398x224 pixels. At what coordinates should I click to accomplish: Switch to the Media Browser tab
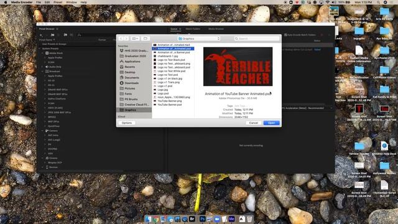216,29
